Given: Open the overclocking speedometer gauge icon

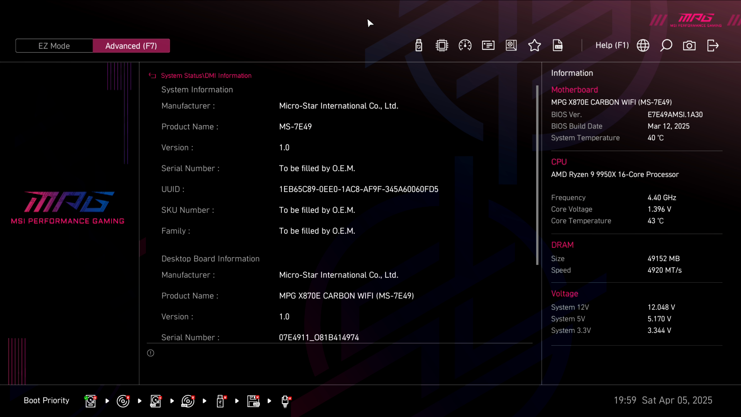Looking at the screenshot, I should (x=465, y=46).
